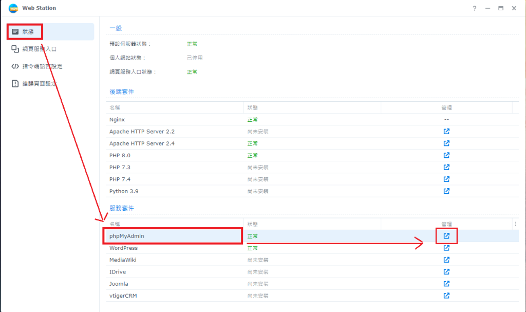Switch to 錯誤頁面設定 sidebar section
This screenshot has height=312, width=526.
click(50, 84)
